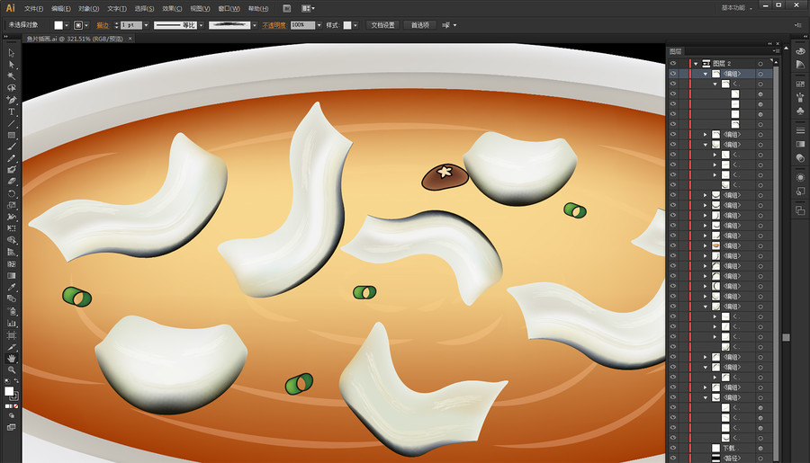
Task: Open the 文件(F) menu
Action: coord(33,8)
